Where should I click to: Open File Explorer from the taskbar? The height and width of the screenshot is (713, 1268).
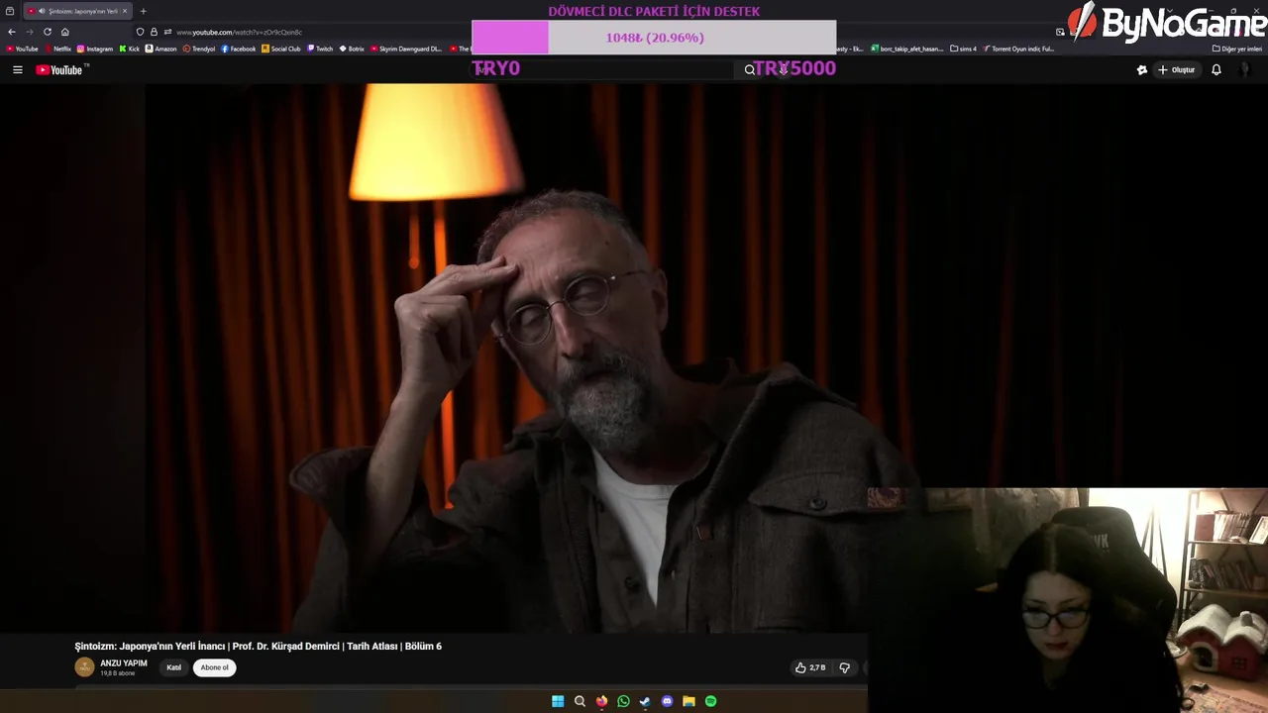pos(688,701)
